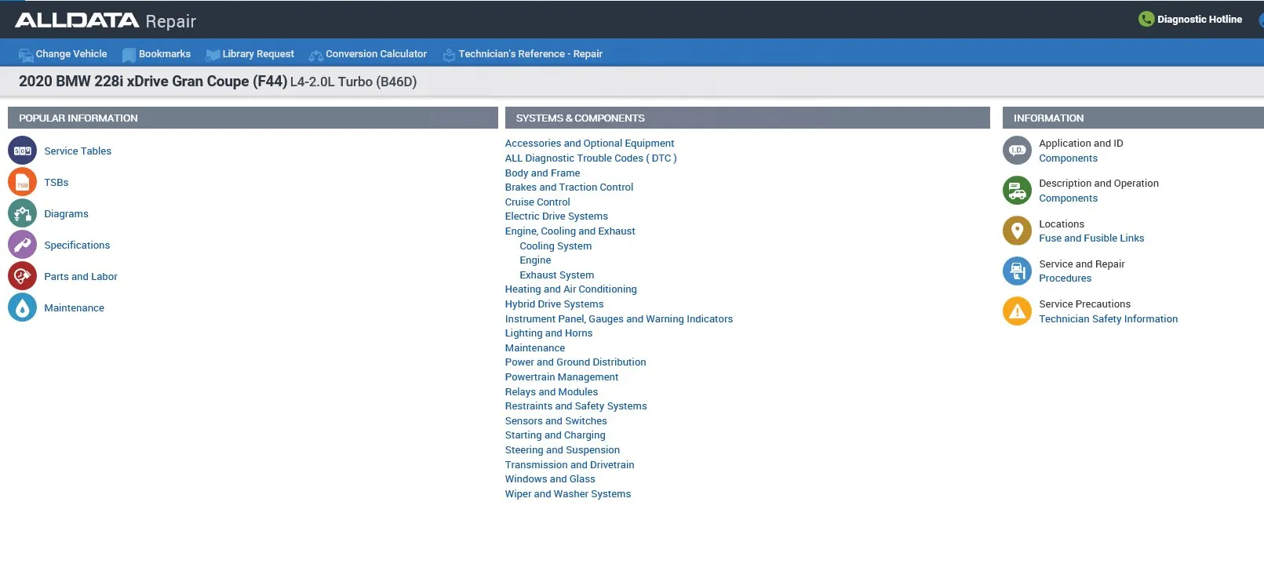Screen dimensions: 1264x582
Task: Select Cooling System sub-item
Action: coord(556,246)
